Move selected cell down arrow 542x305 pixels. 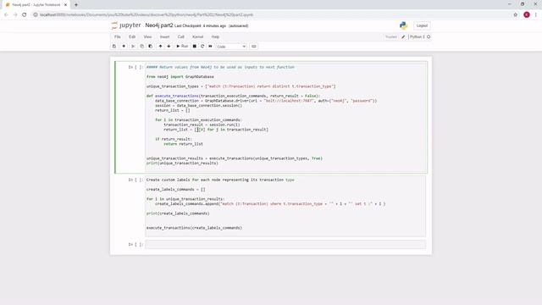[x=169, y=47]
